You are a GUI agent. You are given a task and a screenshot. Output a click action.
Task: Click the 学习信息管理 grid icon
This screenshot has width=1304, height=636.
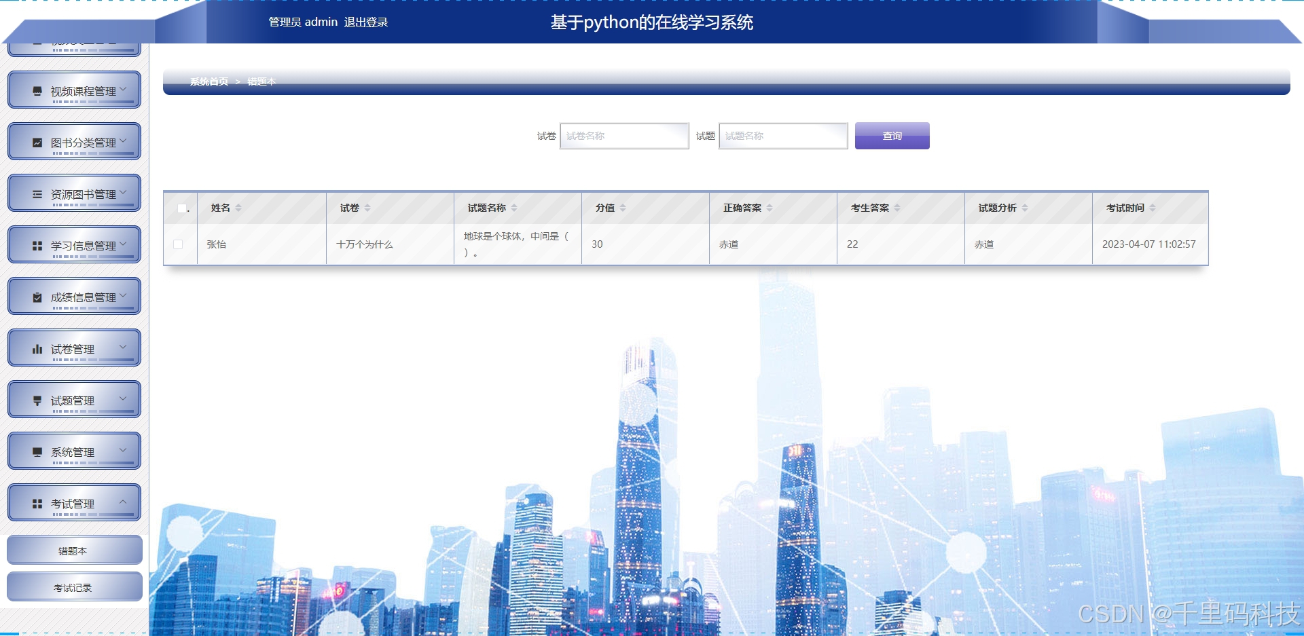tap(37, 246)
